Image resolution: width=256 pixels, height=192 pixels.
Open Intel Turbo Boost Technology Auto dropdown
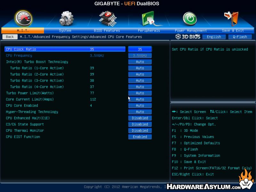(x=140, y=62)
